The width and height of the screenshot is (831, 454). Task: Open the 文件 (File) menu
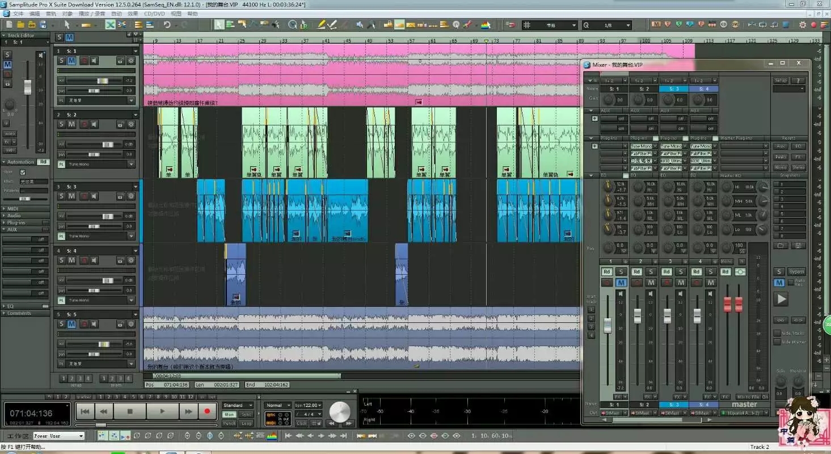point(18,14)
